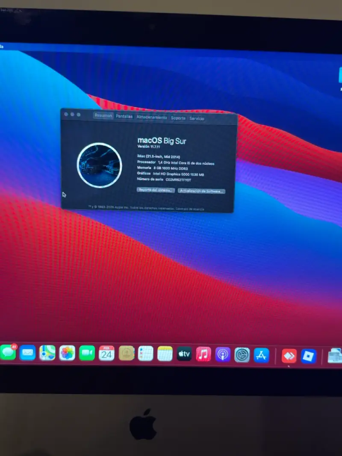This screenshot has width=342, height=456.
Task: Click iMac (21.5-inch, Mid 2014) text
Action: 159,157
